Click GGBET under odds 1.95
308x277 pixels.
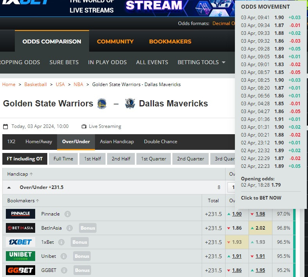click(260, 270)
